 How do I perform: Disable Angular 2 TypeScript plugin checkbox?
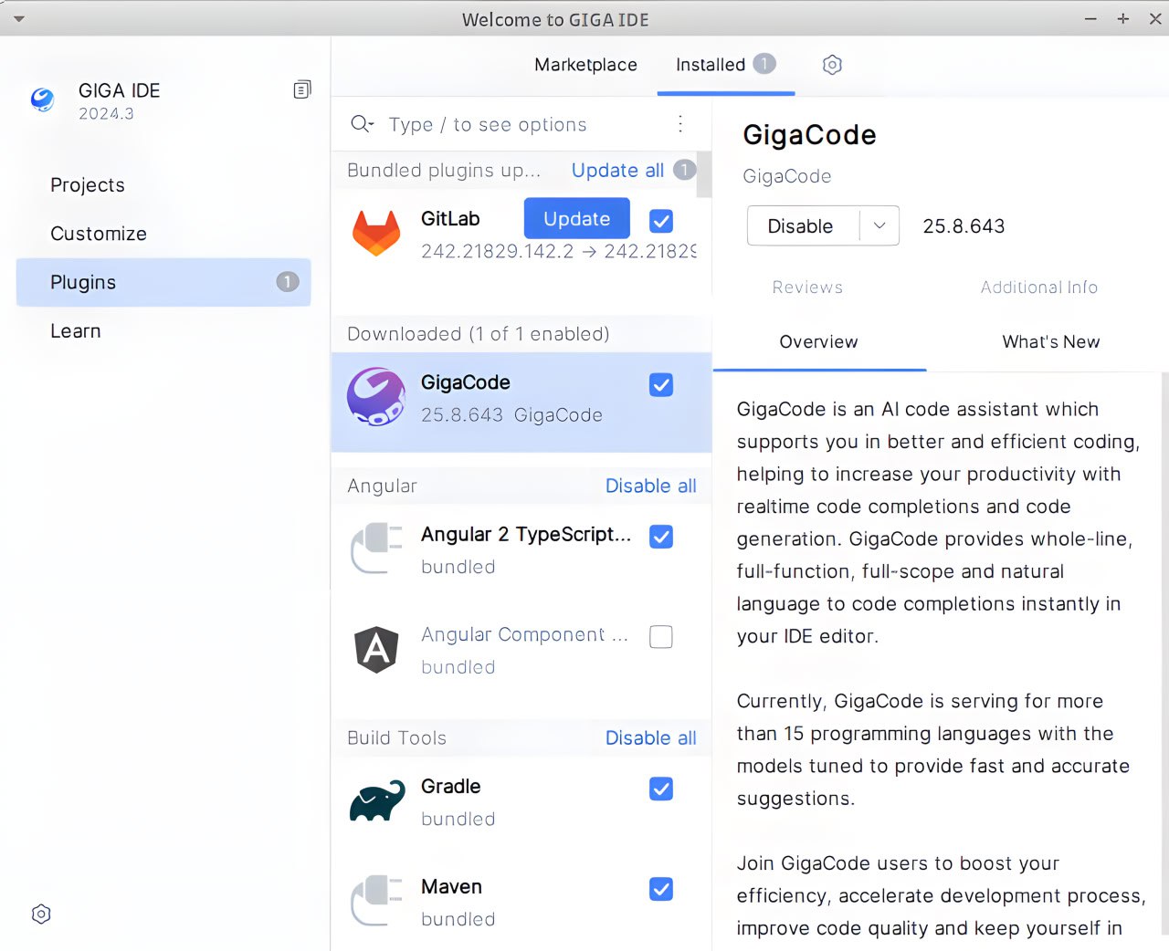click(x=661, y=537)
